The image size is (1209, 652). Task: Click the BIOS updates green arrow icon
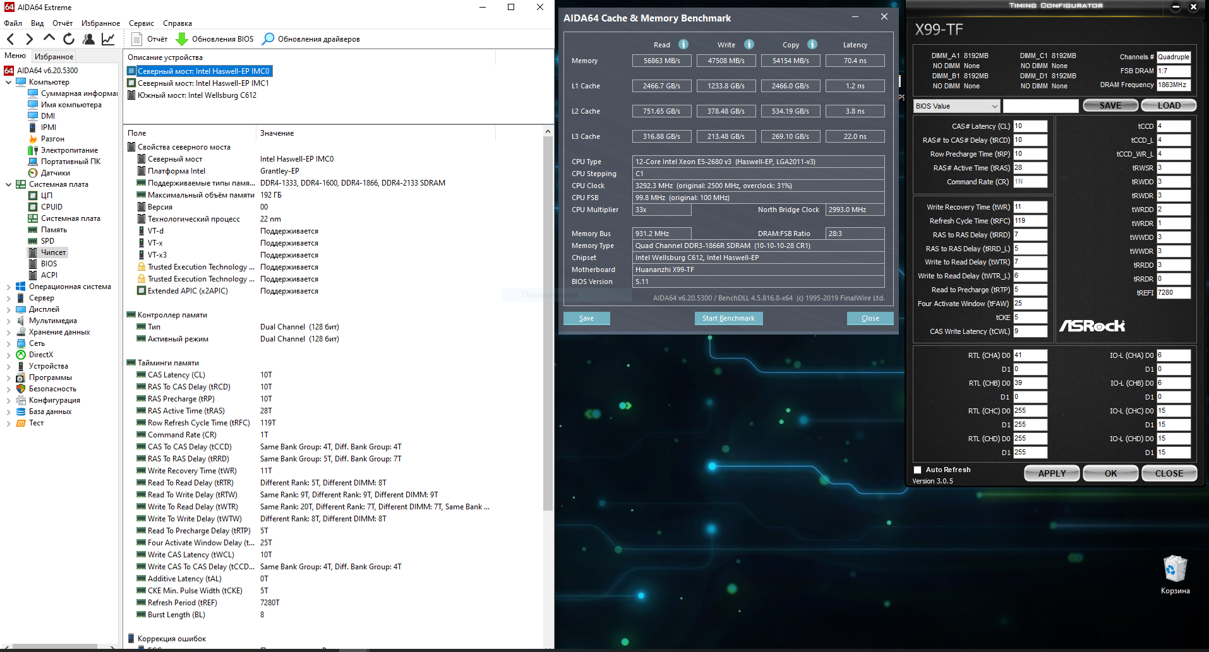pyautogui.click(x=182, y=39)
